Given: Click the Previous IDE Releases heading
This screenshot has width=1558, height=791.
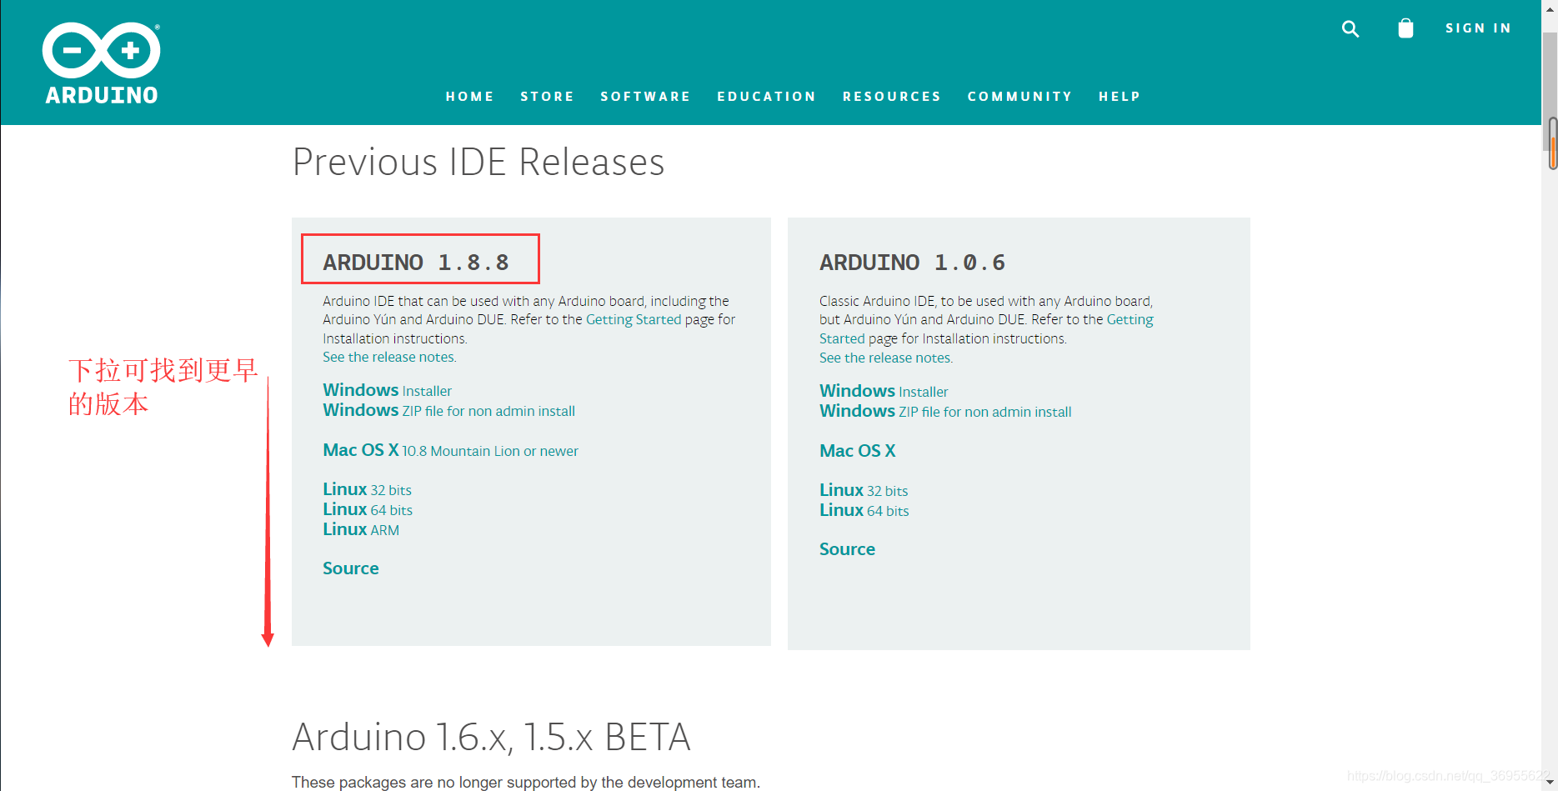Looking at the screenshot, I should pos(478,162).
